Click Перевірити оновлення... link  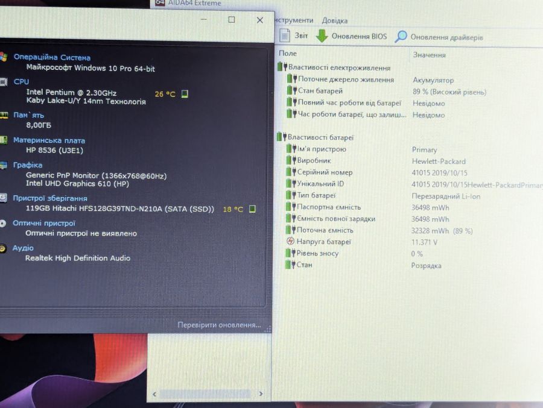click(x=219, y=325)
